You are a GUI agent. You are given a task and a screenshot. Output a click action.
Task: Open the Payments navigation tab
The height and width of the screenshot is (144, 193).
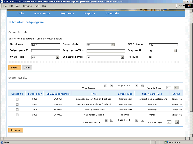coord(67,13)
